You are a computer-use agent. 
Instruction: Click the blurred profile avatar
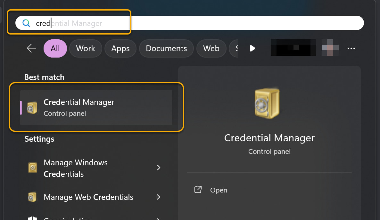[x=330, y=48]
